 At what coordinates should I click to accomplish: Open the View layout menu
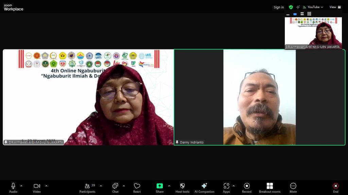(x=335, y=7)
